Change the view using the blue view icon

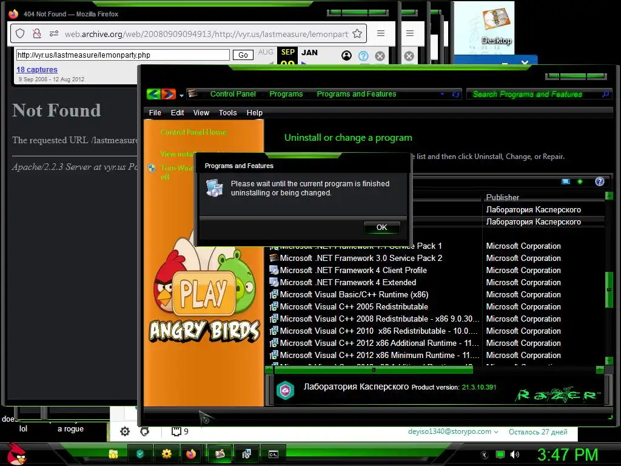(566, 181)
